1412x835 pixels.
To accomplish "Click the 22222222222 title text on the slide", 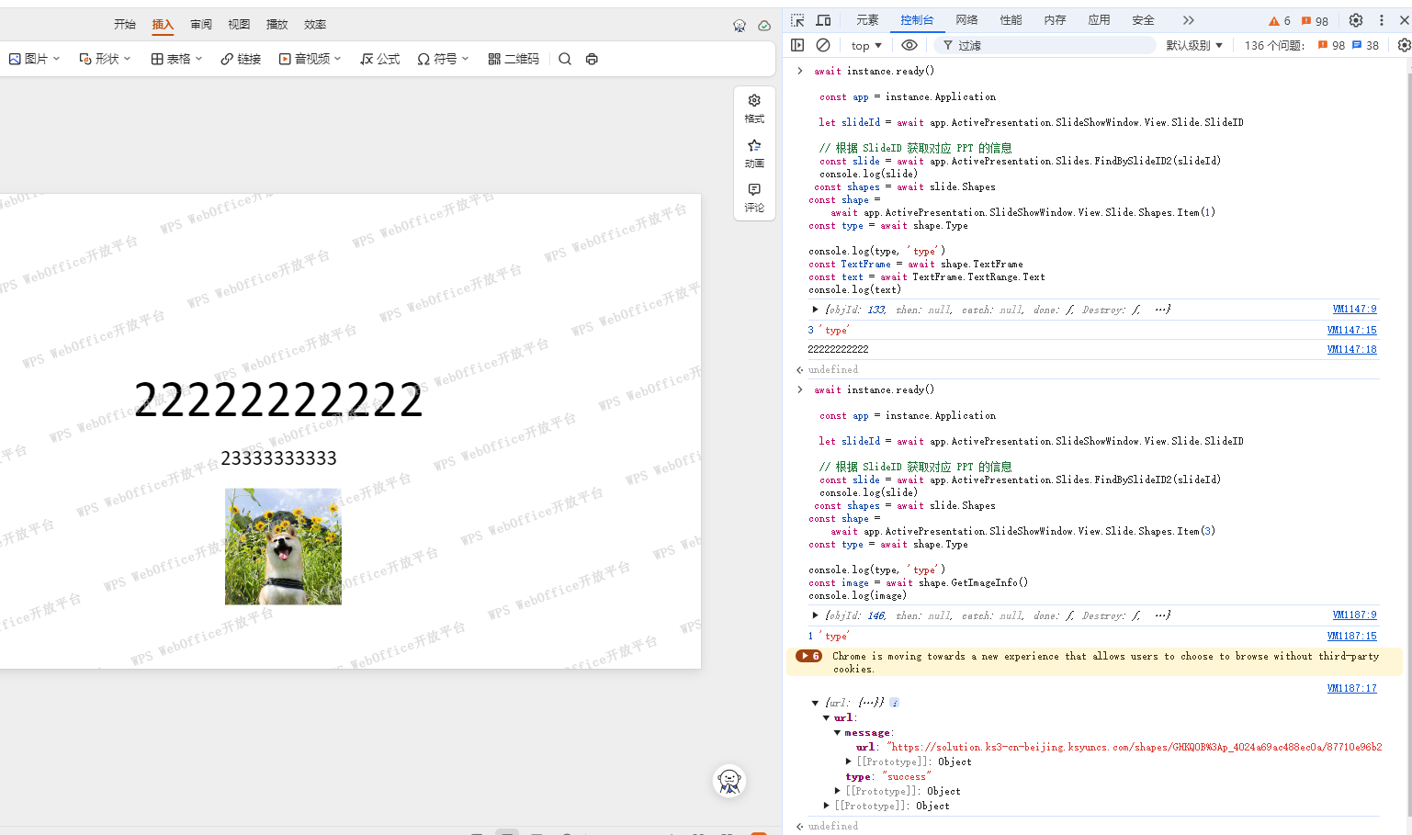I will (x=278, y=401).
